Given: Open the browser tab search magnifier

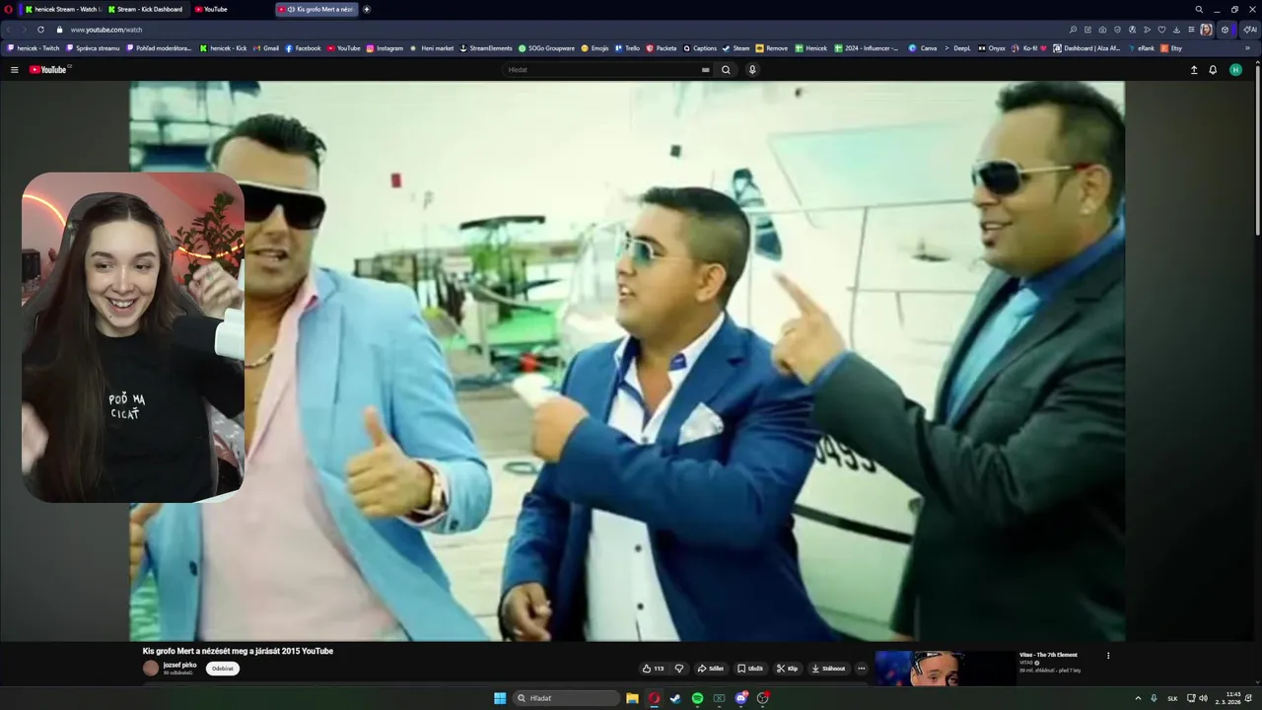Looking at the screenshot, I should point(1199,9).
